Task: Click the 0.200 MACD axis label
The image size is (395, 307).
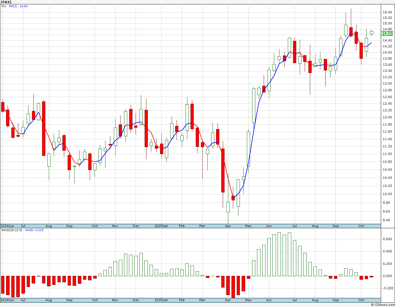Action: (x=387, y=264)
